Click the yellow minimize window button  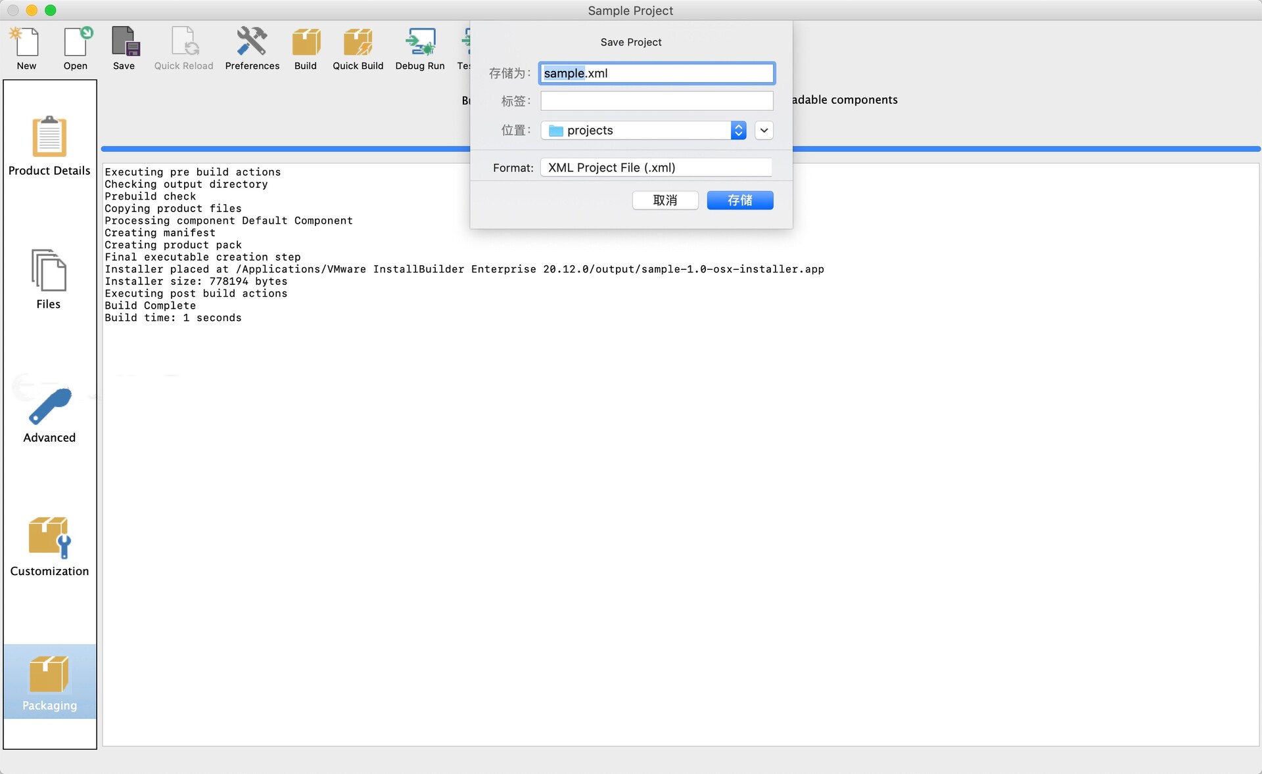point(32,11)
